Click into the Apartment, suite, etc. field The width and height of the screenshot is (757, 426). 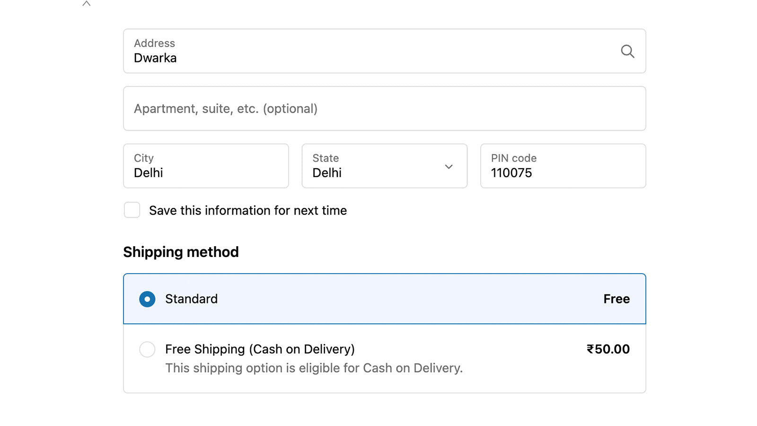pos(384,108)
